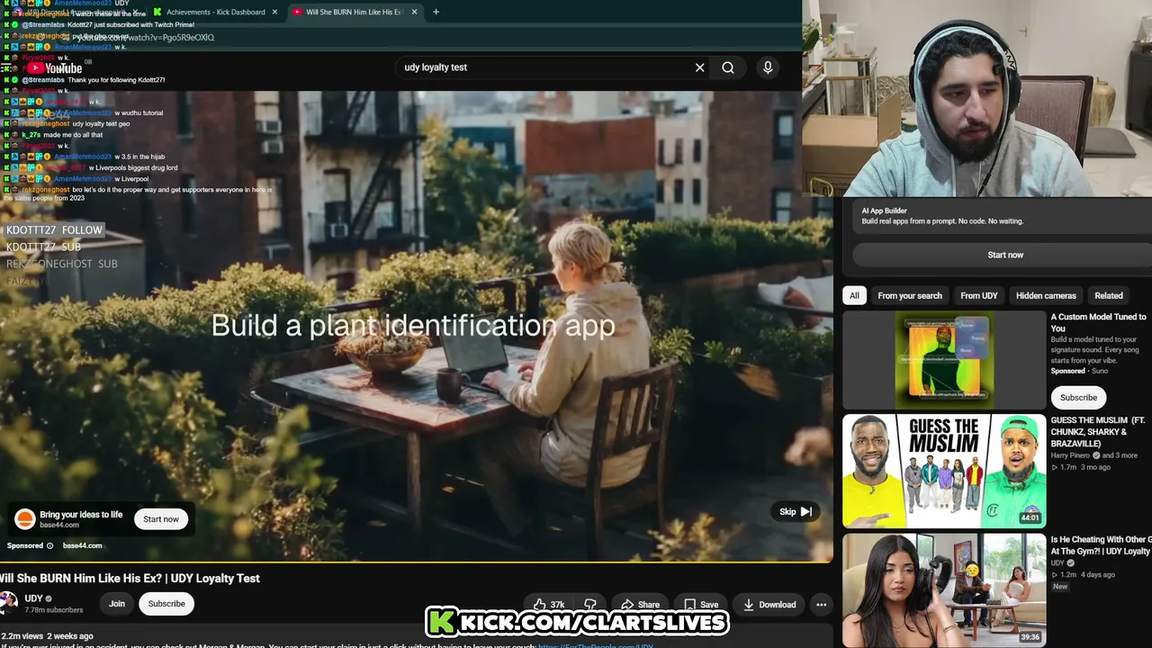This screenshot has height=648, width=1152.
Task: Skip the advertisement
Action: 796,511
